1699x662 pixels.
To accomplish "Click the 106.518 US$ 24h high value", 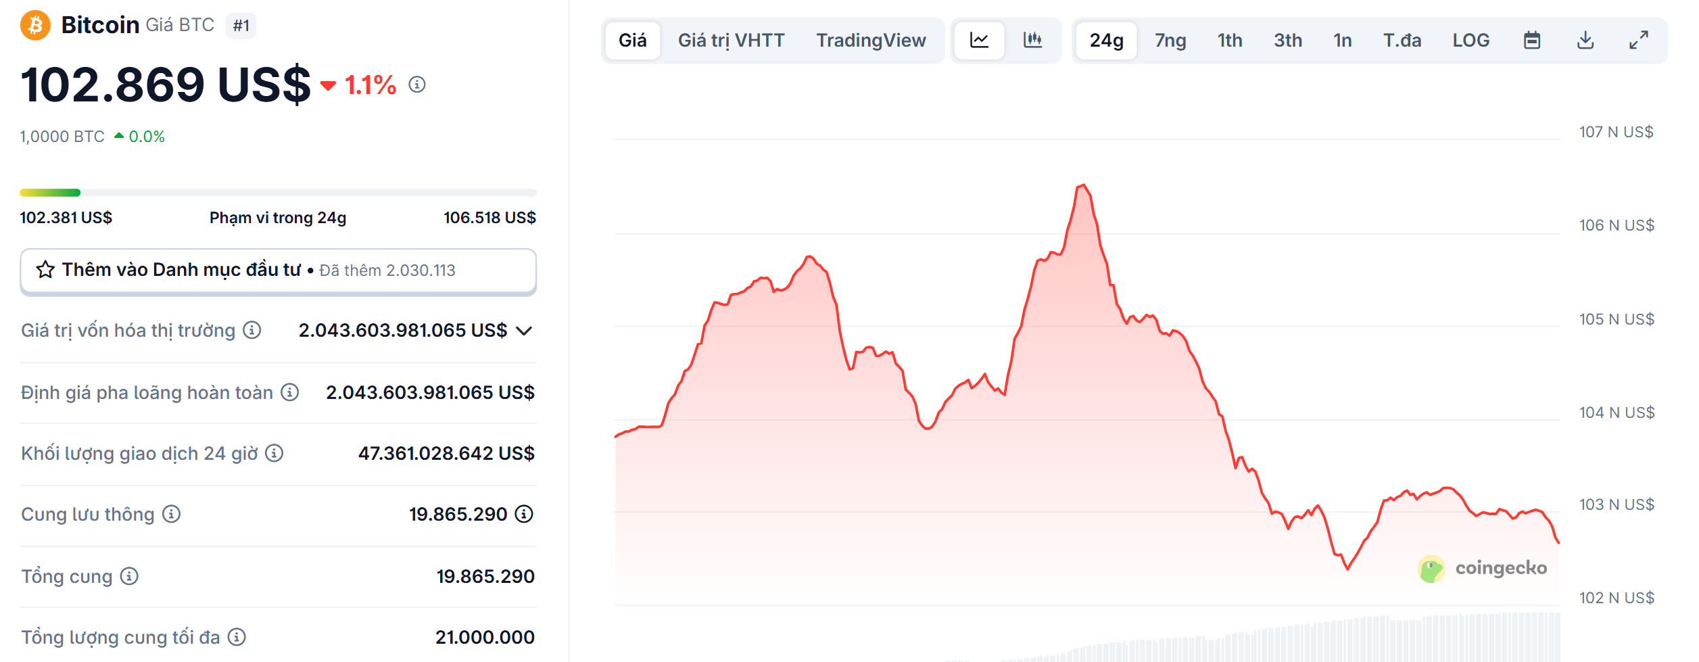I will click(489, 218).
